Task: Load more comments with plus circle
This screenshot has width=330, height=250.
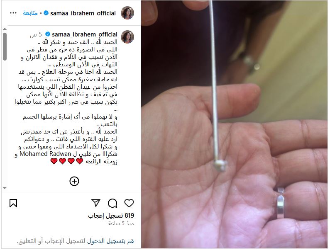Action: 74,181
